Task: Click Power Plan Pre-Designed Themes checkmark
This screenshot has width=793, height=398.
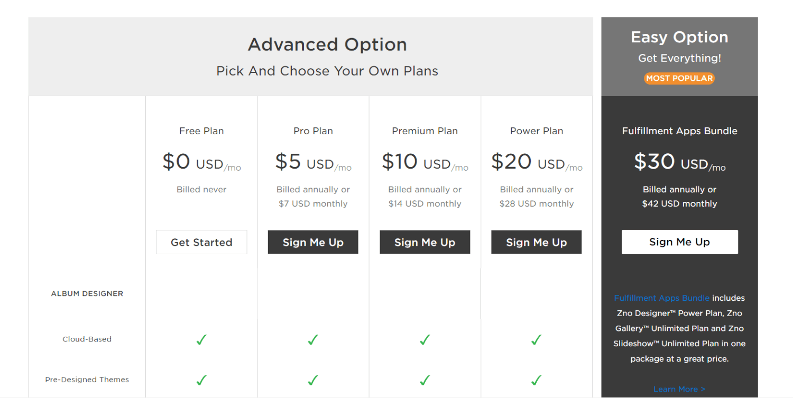Action: coord(537,380)
